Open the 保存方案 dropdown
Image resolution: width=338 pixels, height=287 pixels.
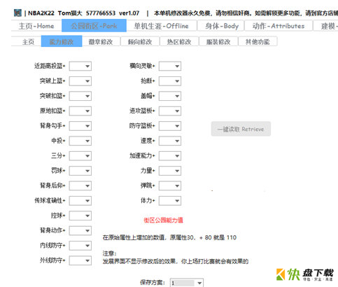187,283
